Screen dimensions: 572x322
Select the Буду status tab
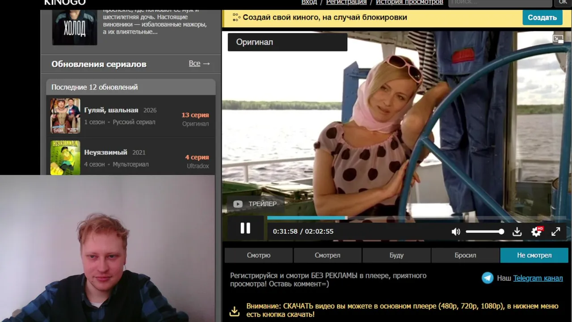[396, 255]
